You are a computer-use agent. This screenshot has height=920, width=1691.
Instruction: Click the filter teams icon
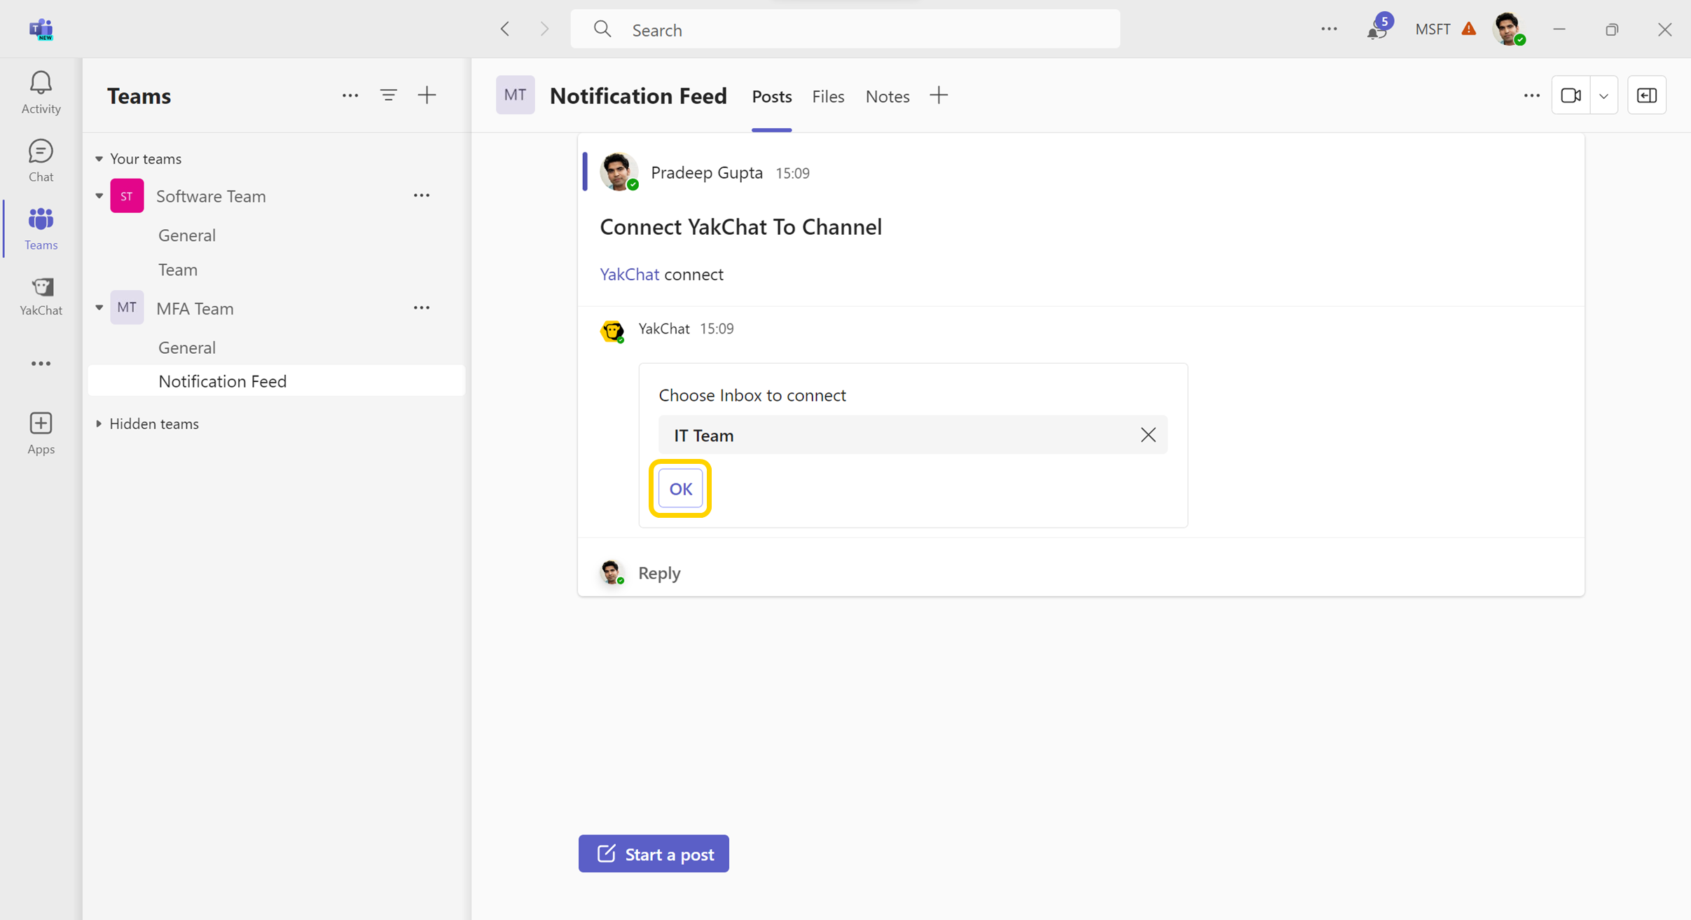pyautogui.click(x=389, y=95)
